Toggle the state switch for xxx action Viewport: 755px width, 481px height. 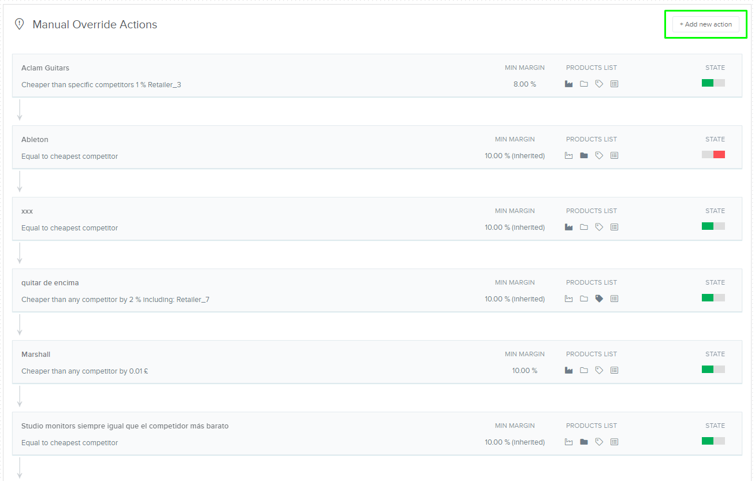click(713, 226)
